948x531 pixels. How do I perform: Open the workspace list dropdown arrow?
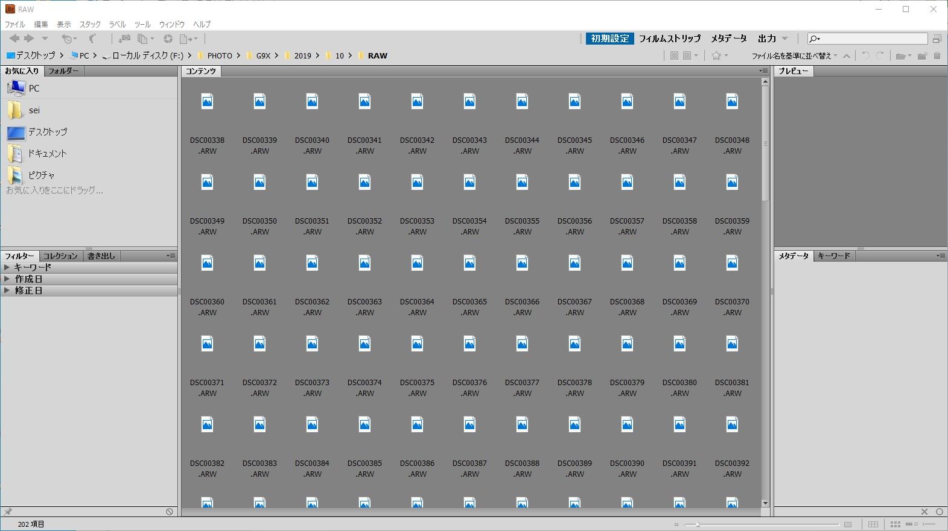point(785,39)
